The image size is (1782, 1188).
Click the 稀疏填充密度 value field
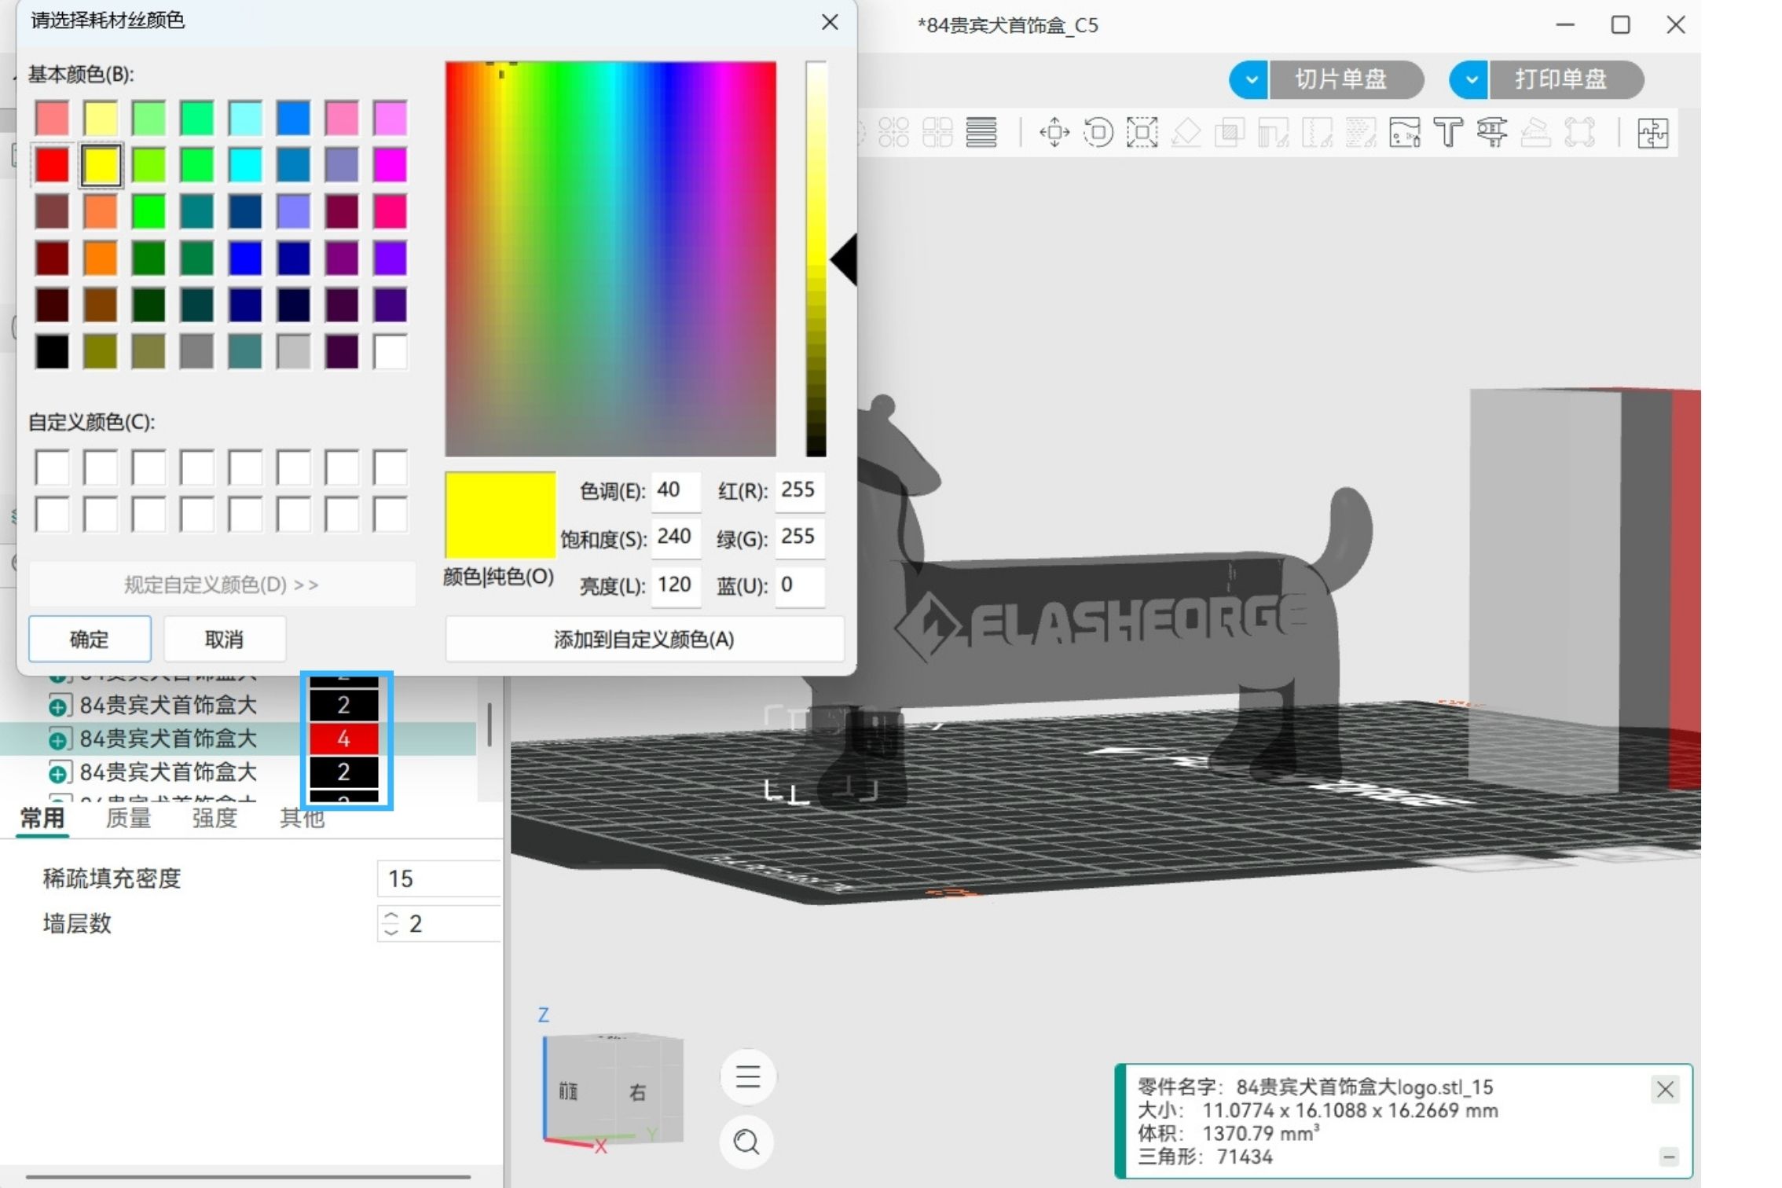(x=439, y=878)
